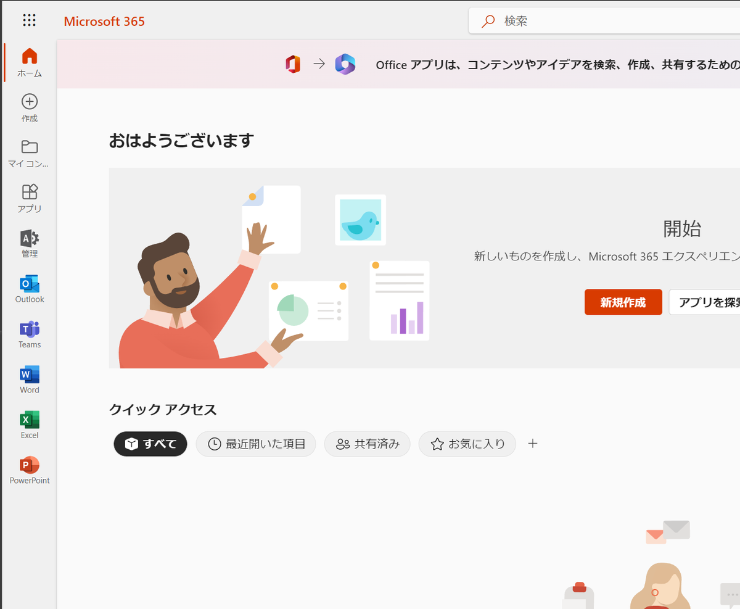Launch Teams from sidebar
Screen dimensions: 740x609
click(30, 334)
